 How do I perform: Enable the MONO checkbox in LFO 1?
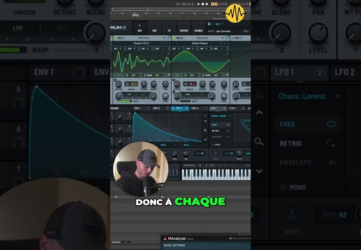213,145
